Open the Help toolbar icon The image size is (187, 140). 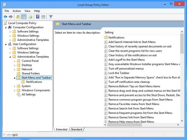[38, 17]
